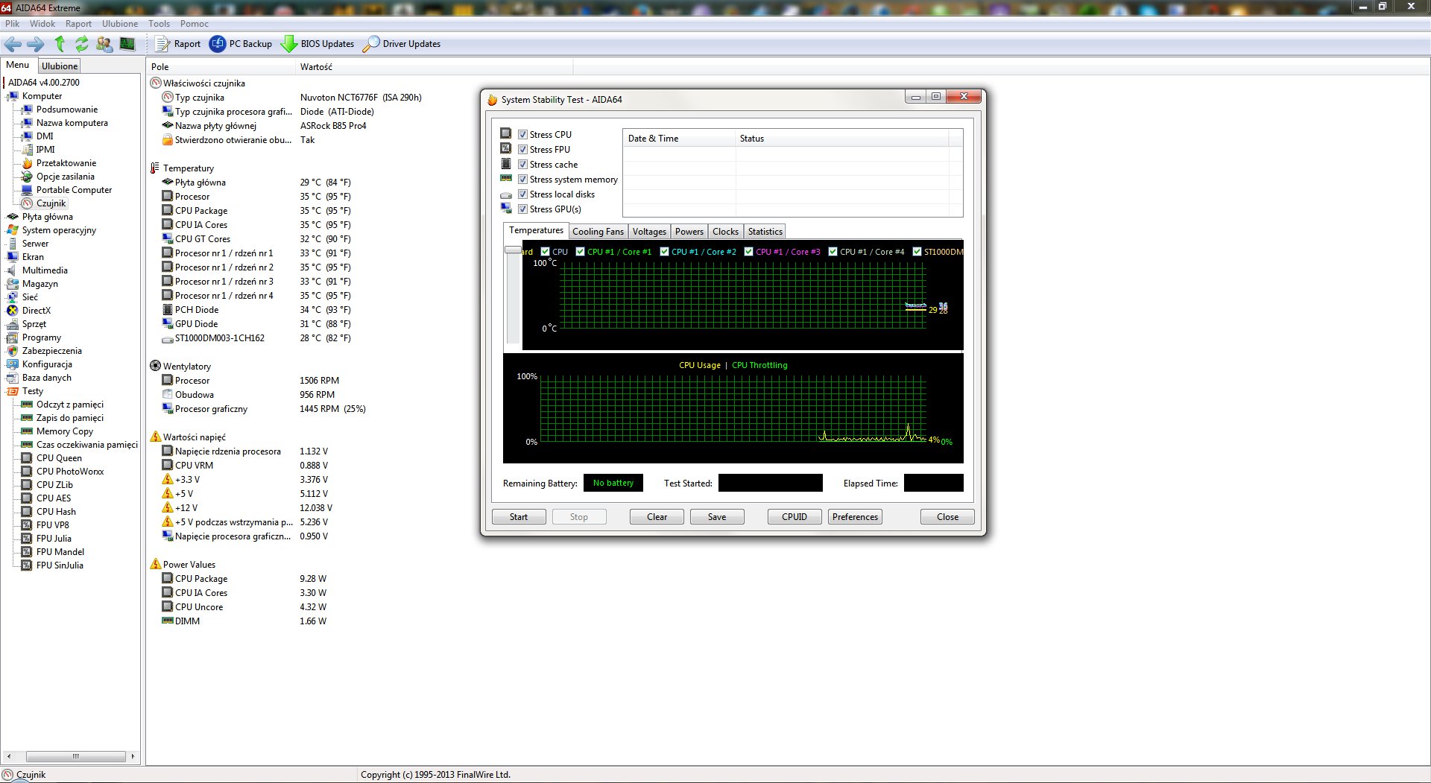The image size is (1431, 783).
Task: Open the Tools menu
Action: (x=159, y=24)
